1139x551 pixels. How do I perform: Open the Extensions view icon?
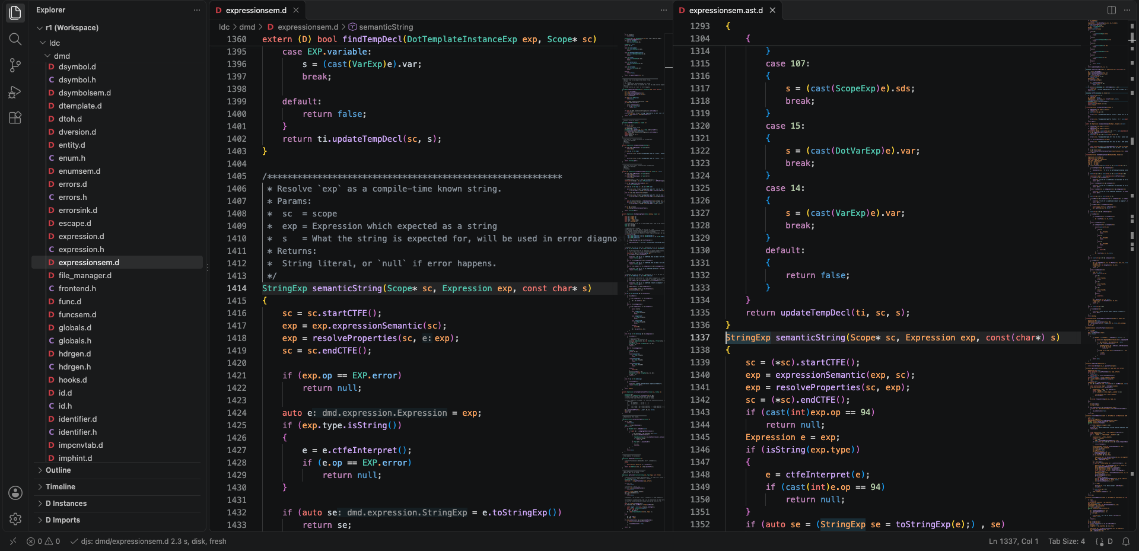point(15,118)
